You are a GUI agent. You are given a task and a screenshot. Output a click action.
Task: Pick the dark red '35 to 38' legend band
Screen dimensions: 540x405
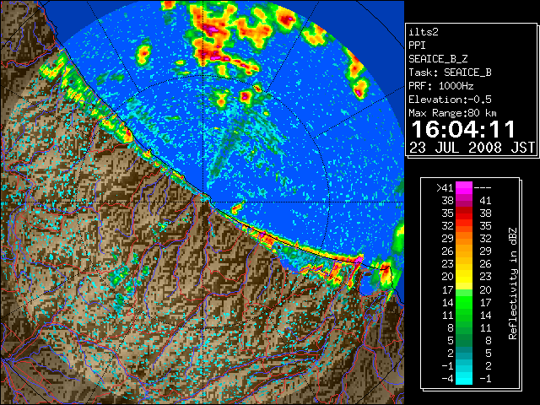click(x=464, y=213)
